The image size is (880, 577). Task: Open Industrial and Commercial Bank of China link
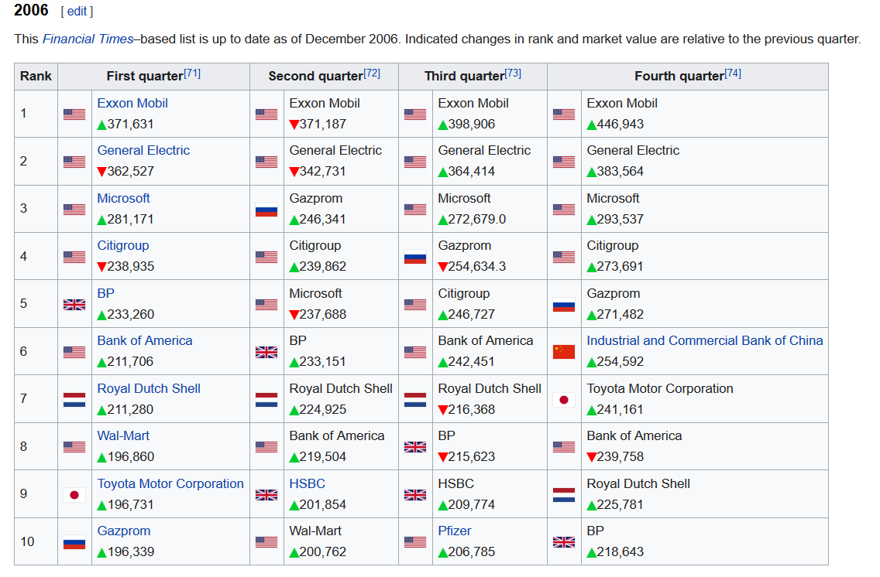[705, 340]
